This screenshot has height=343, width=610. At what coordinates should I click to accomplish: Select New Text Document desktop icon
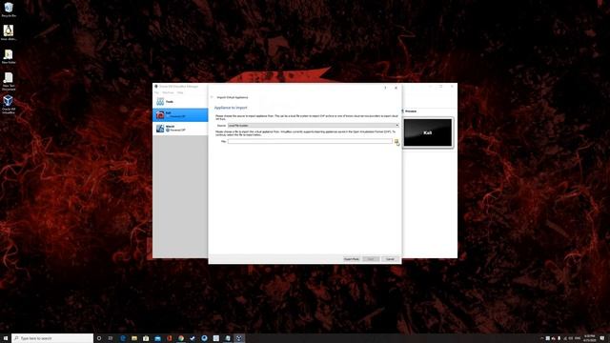coord(9,82)
